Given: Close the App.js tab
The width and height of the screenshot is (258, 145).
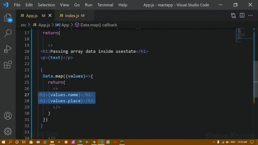Looking at the screenshot, I should [50, 16].
